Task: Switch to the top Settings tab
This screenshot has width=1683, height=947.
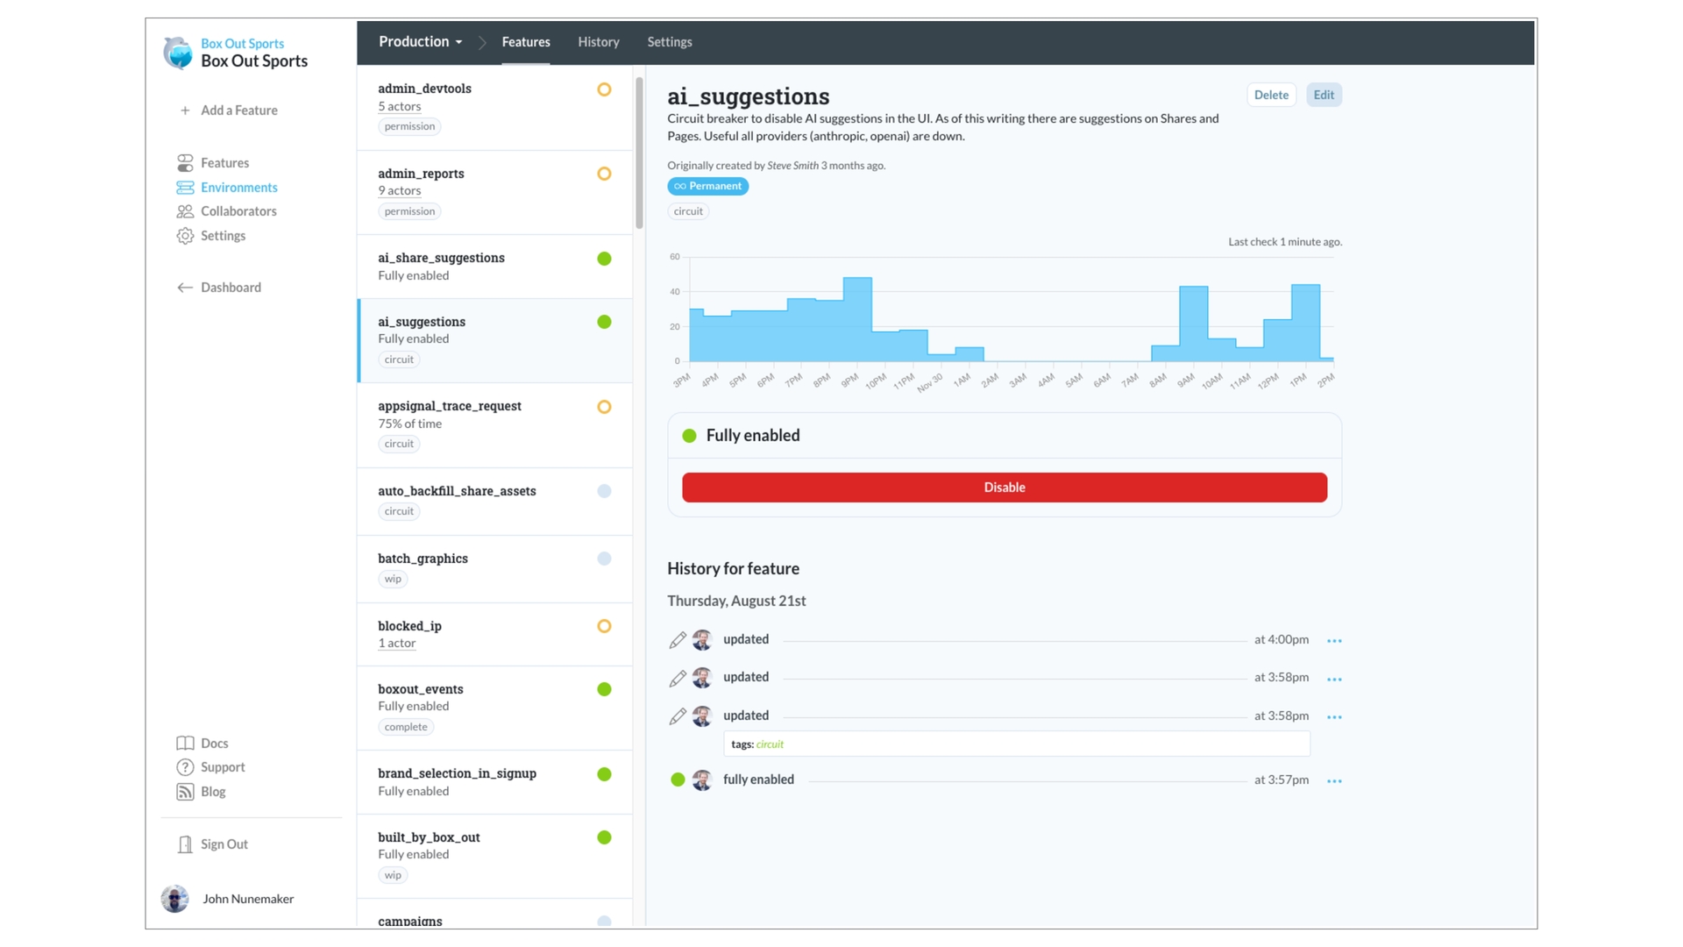Action: [670, 42]
